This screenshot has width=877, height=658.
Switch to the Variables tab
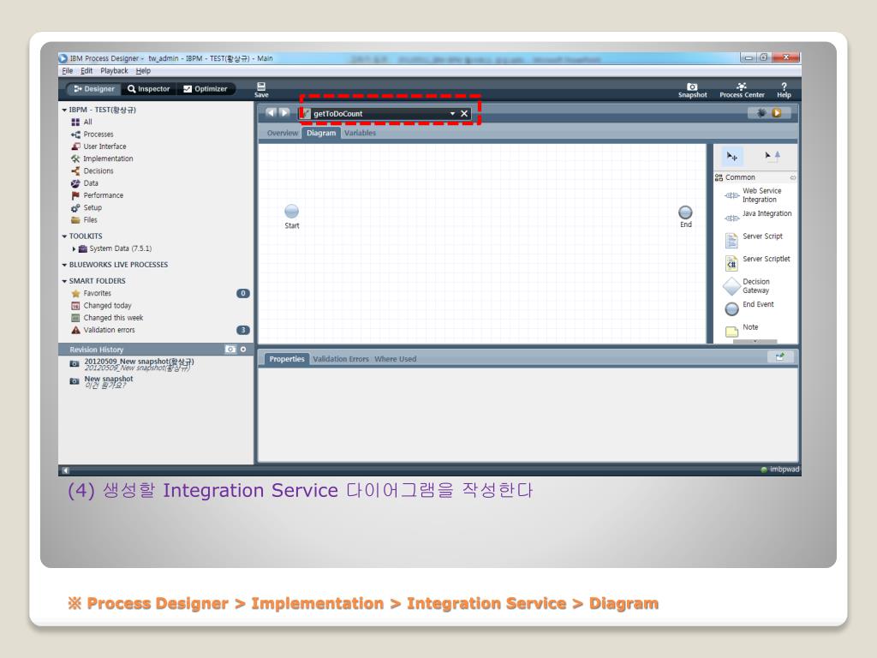(361, 133)
